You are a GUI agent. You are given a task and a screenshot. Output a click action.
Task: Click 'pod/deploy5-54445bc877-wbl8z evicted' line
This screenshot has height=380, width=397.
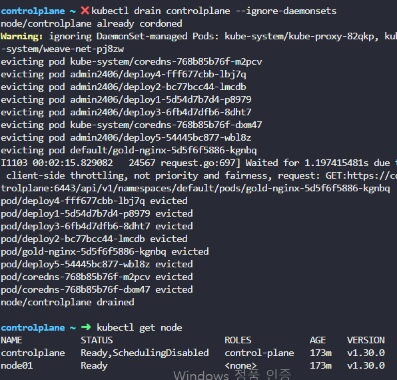[x=97, y=265]
